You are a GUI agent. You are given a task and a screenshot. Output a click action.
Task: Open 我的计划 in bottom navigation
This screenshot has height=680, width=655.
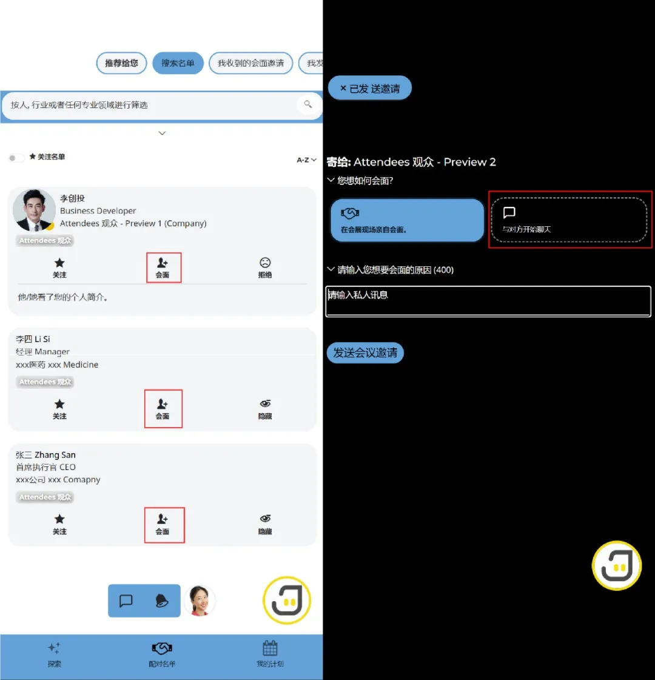point(270,653)
